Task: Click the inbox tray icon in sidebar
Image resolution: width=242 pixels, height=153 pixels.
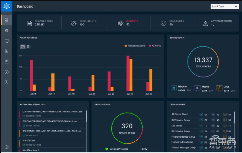Action: point(7,62)
